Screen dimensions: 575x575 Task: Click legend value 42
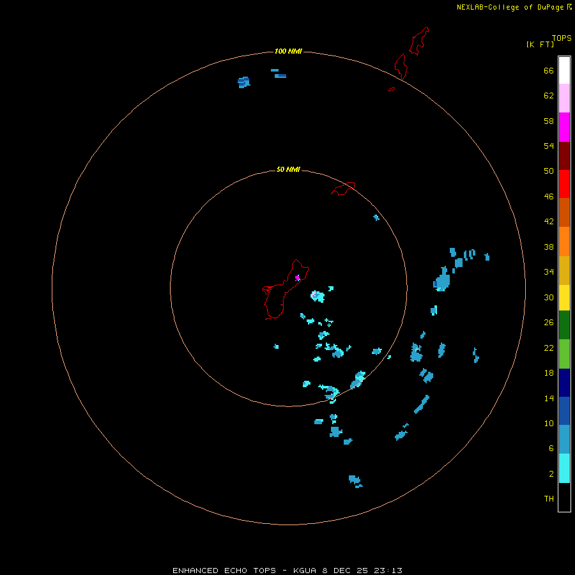point(549,221)
